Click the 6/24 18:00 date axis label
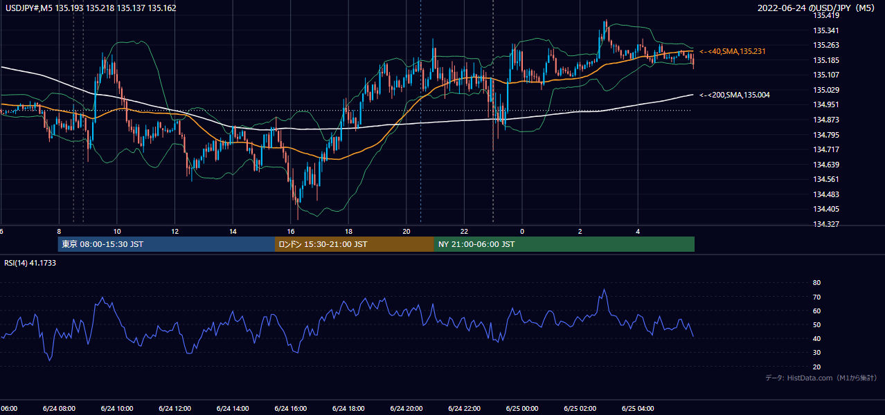 [348, 409]
